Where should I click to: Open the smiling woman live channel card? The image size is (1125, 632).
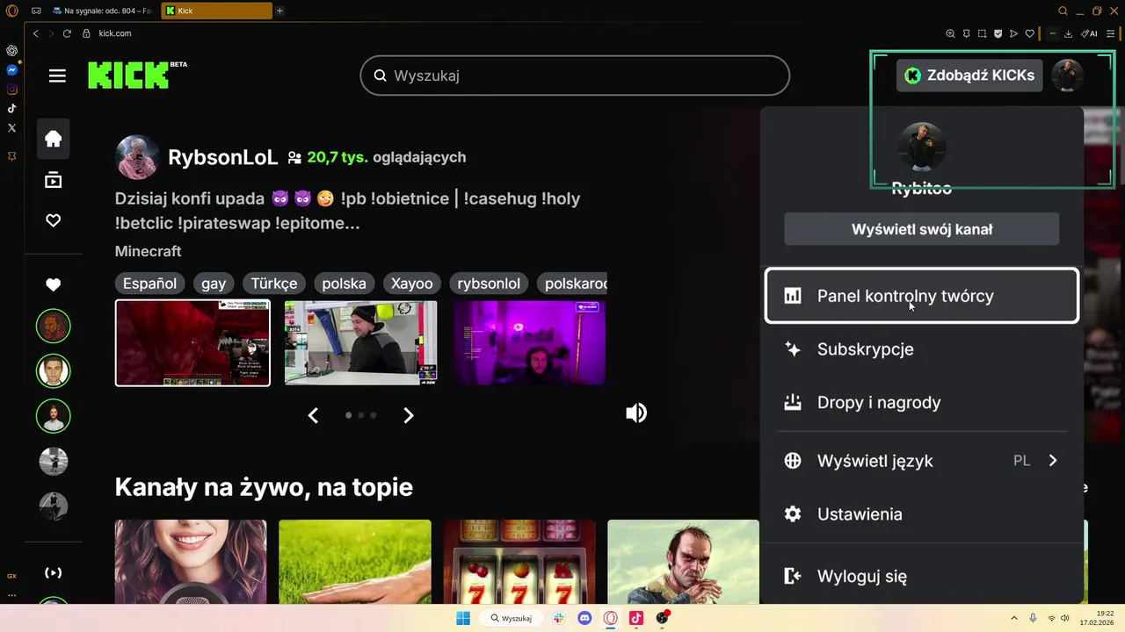(191, 562)
